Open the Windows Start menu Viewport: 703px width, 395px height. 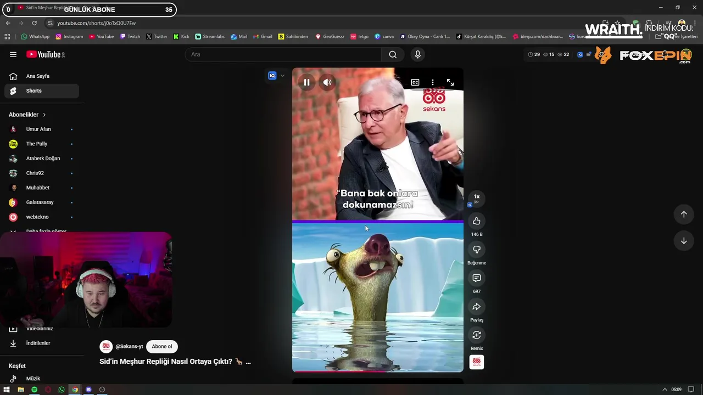click(x=7, y=390)
